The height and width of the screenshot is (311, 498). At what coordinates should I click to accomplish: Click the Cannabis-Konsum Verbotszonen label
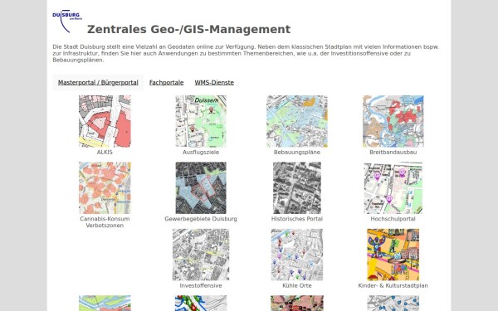tap(105, 222)
